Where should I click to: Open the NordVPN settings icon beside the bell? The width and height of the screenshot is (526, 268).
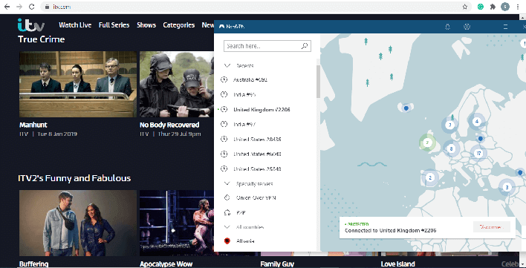click(467, 27)
